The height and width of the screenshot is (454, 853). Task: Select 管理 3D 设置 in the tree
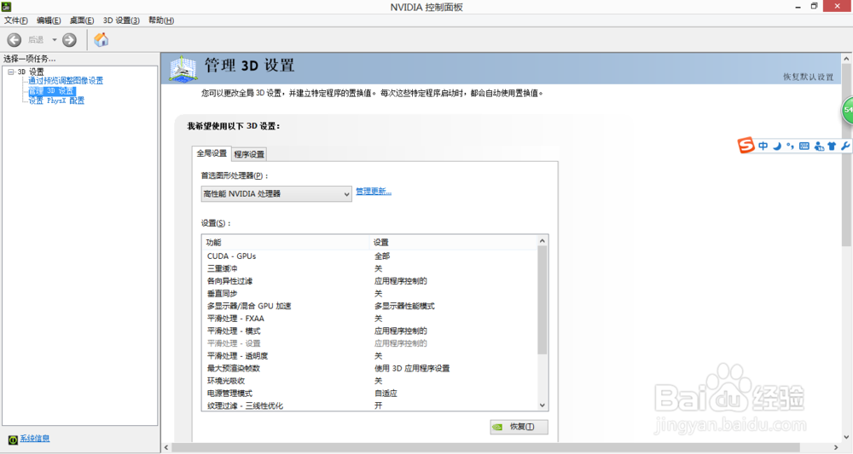52,90
